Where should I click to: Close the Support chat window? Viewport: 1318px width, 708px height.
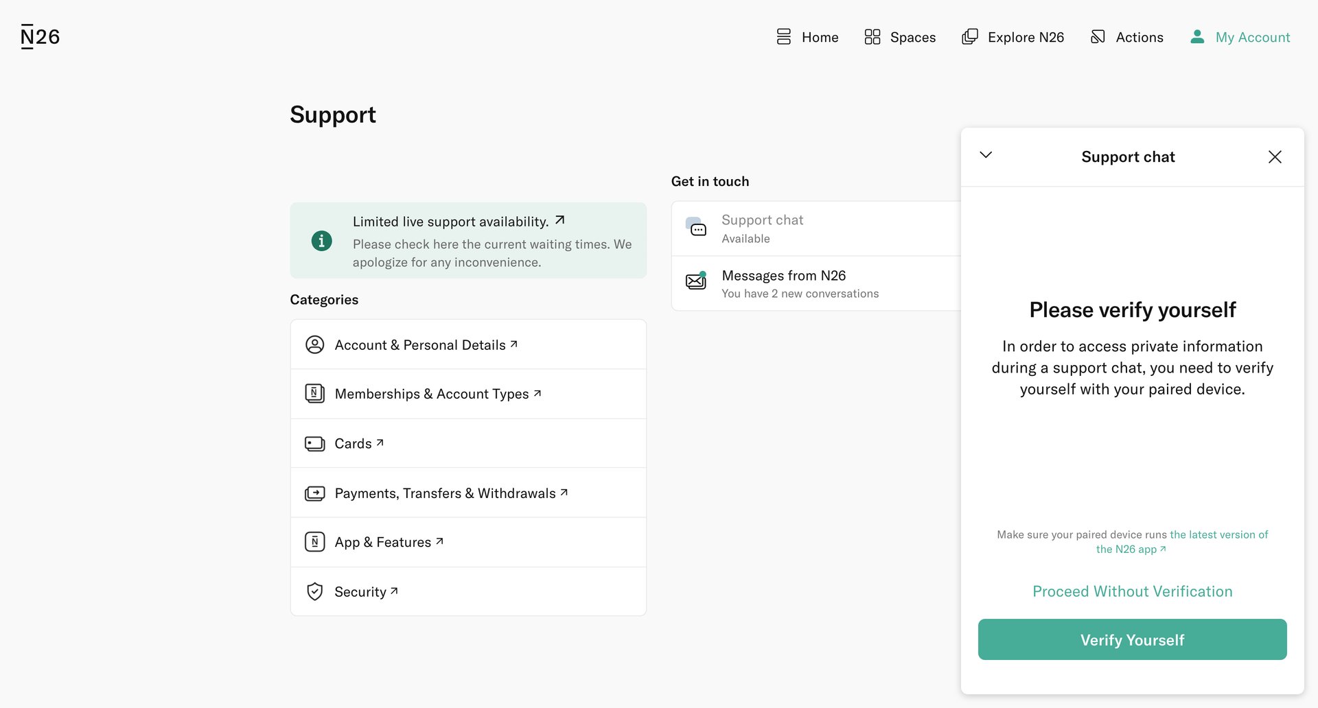point(1275,156)
